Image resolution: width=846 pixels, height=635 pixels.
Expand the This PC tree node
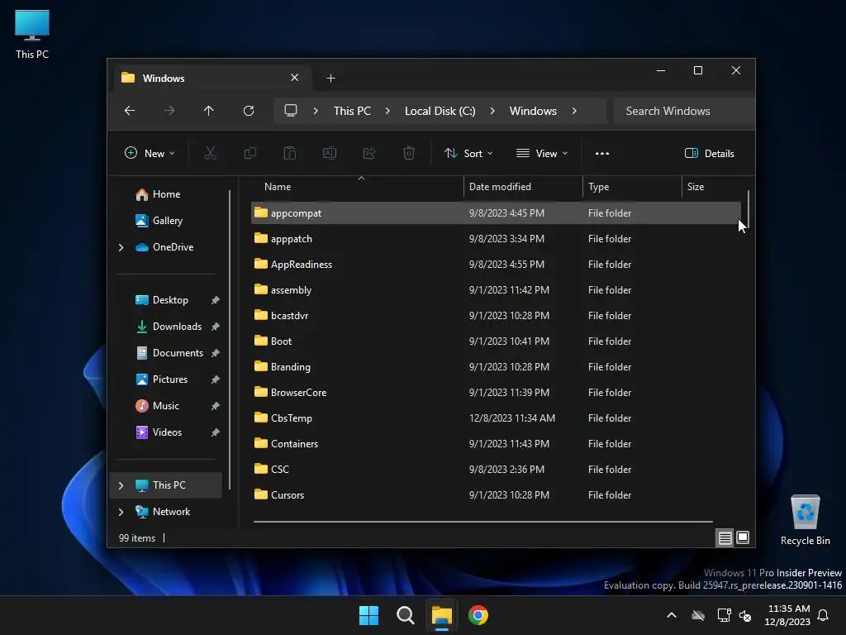point(121,485)
